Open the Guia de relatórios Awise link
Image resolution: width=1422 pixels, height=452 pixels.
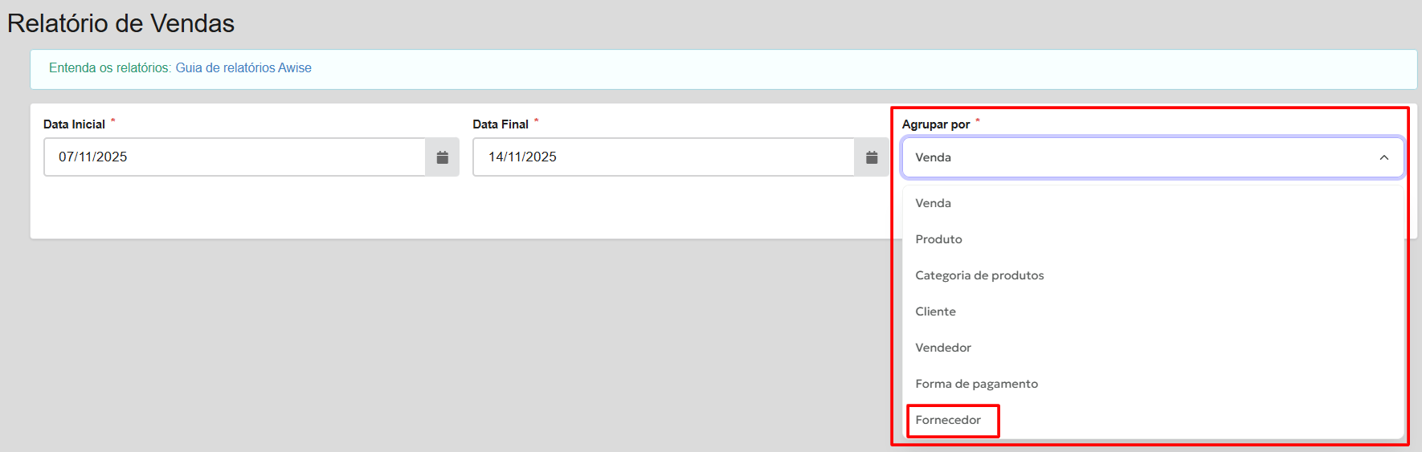[243, 68]
